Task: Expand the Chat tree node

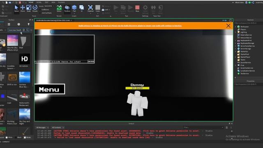Action: [235, 65]
